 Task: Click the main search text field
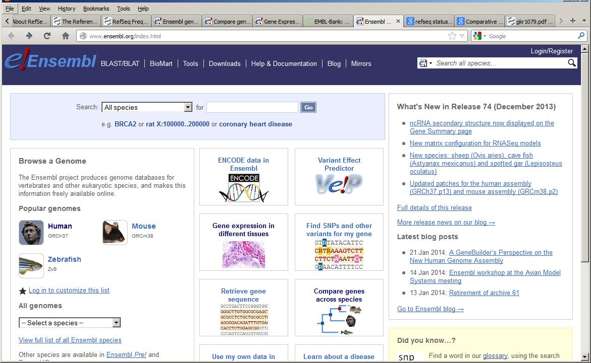[252, 107]
